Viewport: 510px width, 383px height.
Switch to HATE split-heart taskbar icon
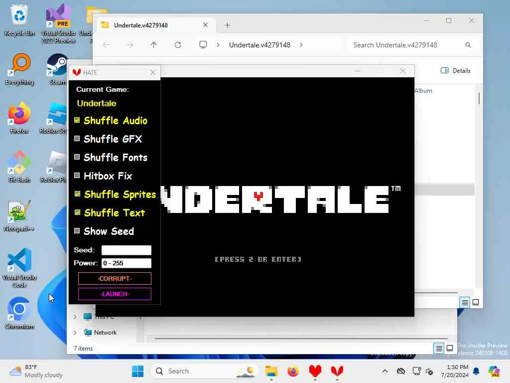tap(337, 371)
